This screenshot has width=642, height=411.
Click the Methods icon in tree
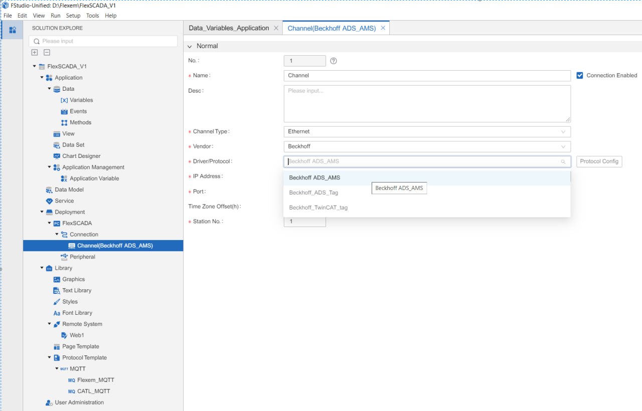(x=64, y=122)
